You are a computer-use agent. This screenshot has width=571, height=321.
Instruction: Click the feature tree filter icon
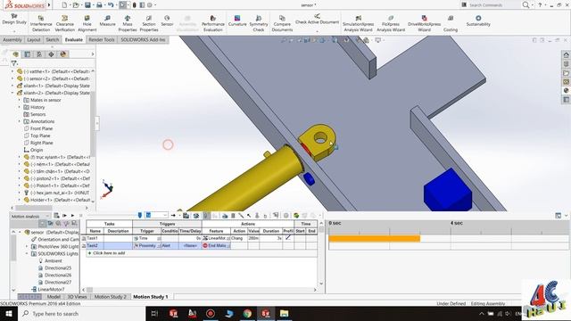click(x=14, y=63)
